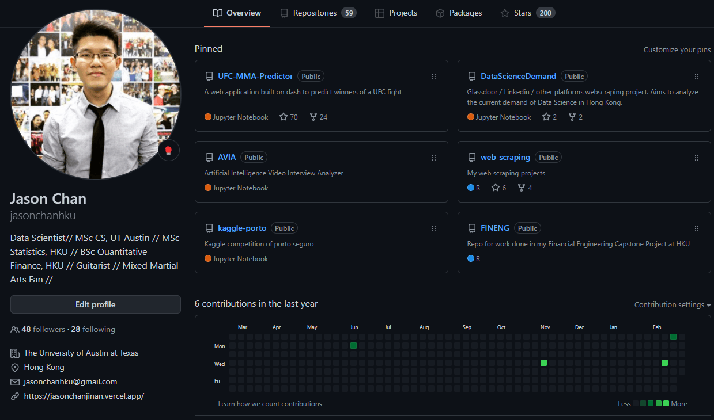Click the drag handle on FINENG card

click(x=697, y=228)
